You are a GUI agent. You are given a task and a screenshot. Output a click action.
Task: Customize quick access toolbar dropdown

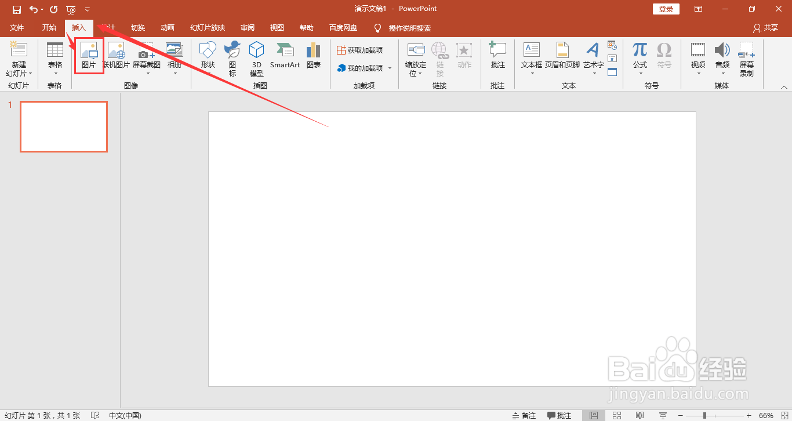(88, 9)
